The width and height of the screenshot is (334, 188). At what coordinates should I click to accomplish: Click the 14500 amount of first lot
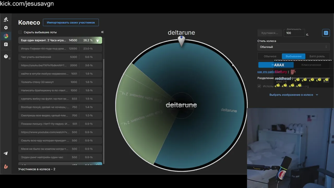(73, 40)
